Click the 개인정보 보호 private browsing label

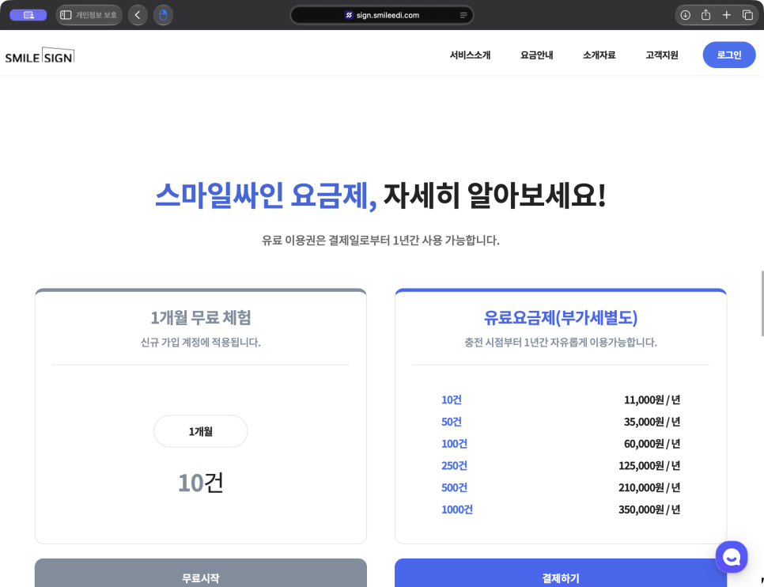[96, 15]
